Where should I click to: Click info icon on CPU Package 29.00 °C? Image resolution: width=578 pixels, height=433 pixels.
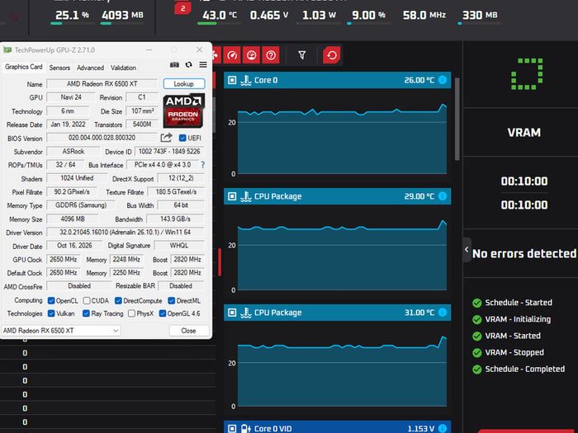[443, 196]
